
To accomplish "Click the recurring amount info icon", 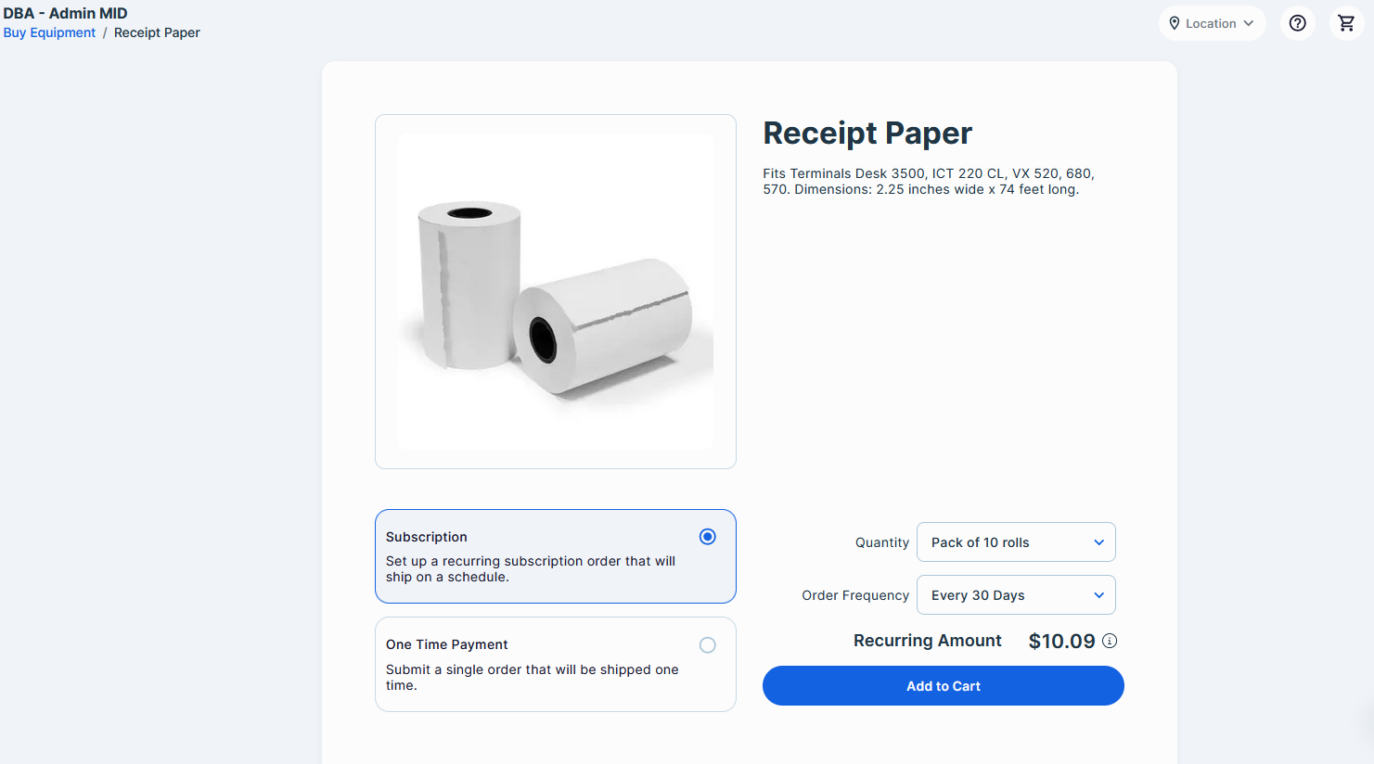I will click(x=1110, y=641).
